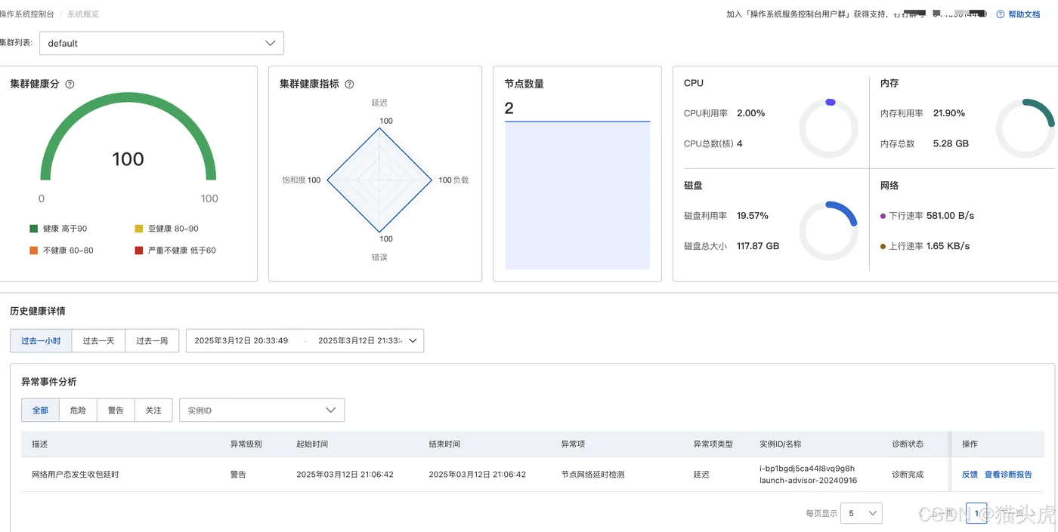
Task: Switch to the 警告 events tab
Action: coord(116,411)
